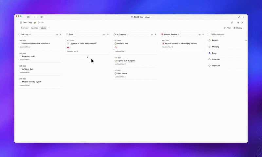
Task: Open the Display options
Action: pos(238,28)
